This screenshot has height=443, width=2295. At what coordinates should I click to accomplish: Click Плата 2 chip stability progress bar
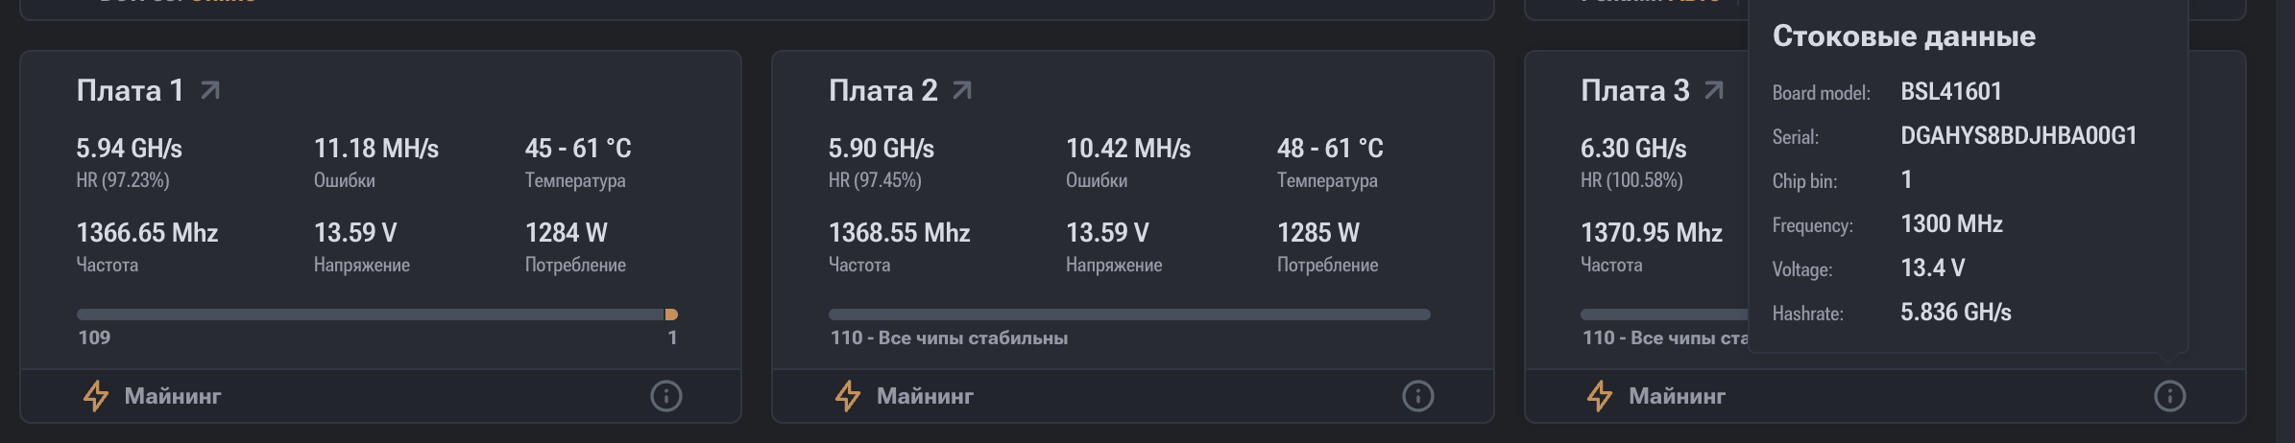pos(1129,315)
